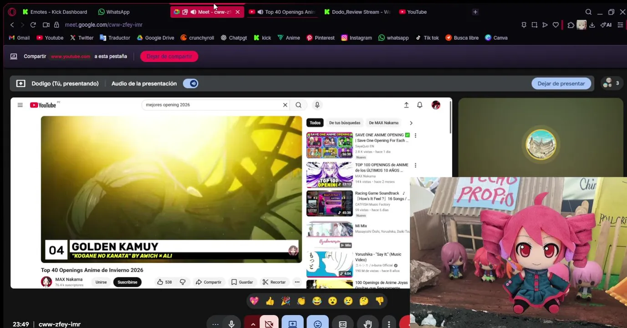Image resolution: width=627 pixels, height=328 pixels.
Task: Click Recortar under the video
Action: coord(274,282)
